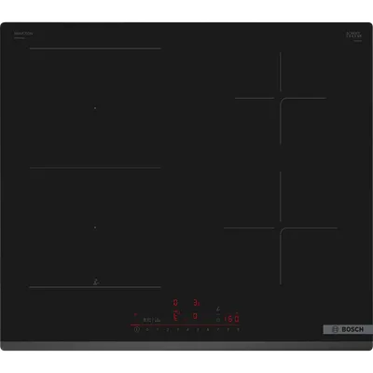373x373 pixels.
Task: Set power level 9 on the slider scale
Action: [238, 330]
